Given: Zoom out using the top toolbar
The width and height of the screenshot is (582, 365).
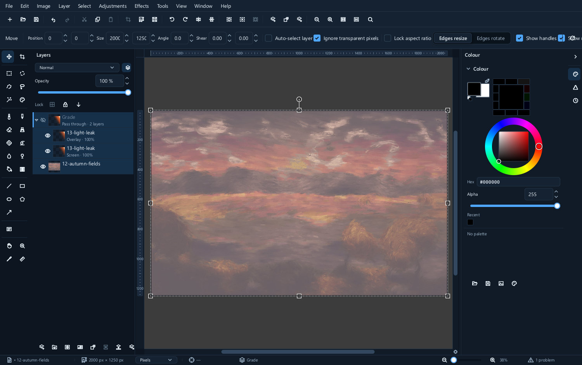Looking at the screenshot, I should click(317, 19).
